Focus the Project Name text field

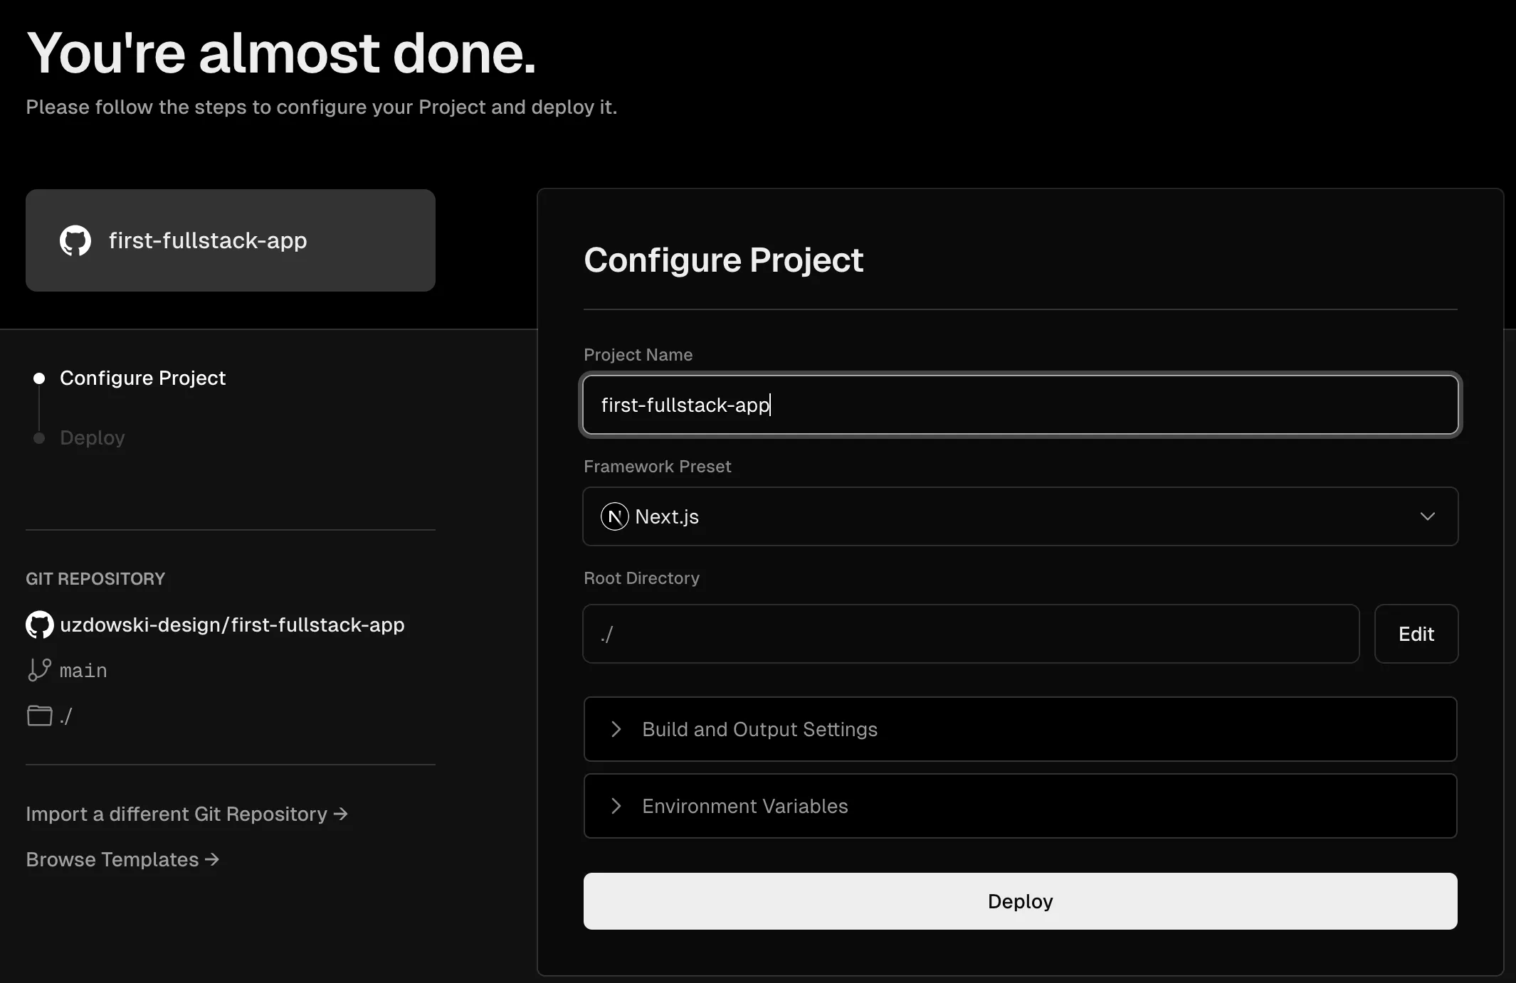(x=1019, y=405)
